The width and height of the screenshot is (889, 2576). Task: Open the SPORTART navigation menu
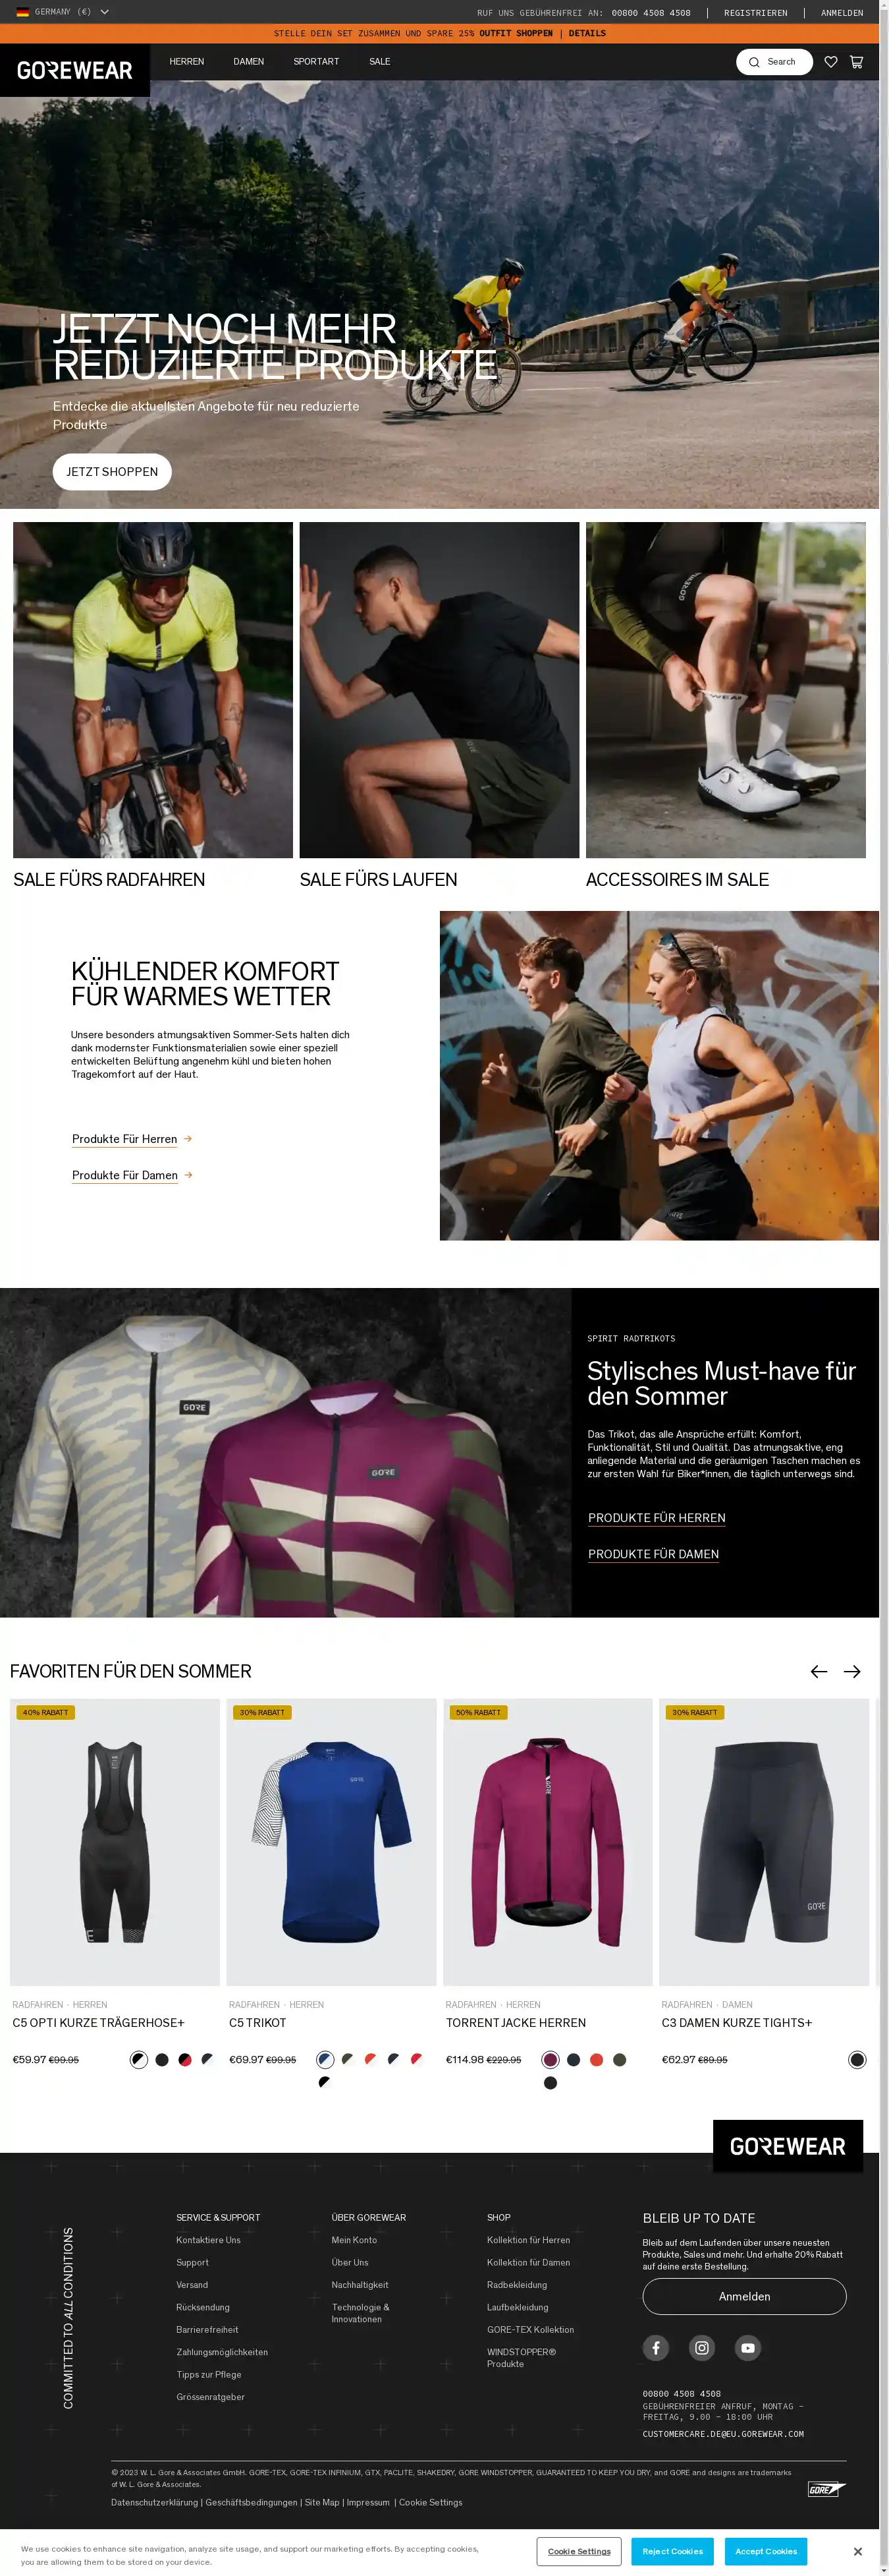tap(317, 62)
